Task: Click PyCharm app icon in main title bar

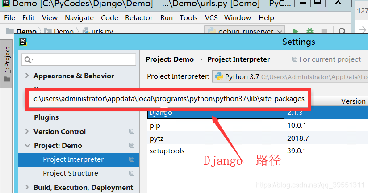Action: tap(6, 3)
